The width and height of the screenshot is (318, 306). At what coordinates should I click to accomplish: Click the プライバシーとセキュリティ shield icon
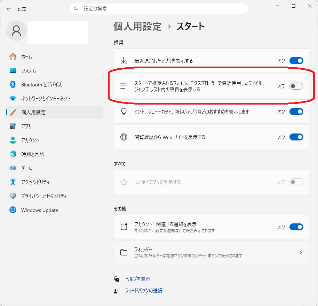coord(13,196)
